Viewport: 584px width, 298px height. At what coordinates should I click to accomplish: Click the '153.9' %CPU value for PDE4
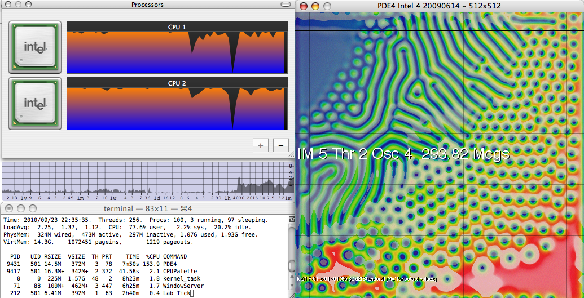click(x=151, y=264)
